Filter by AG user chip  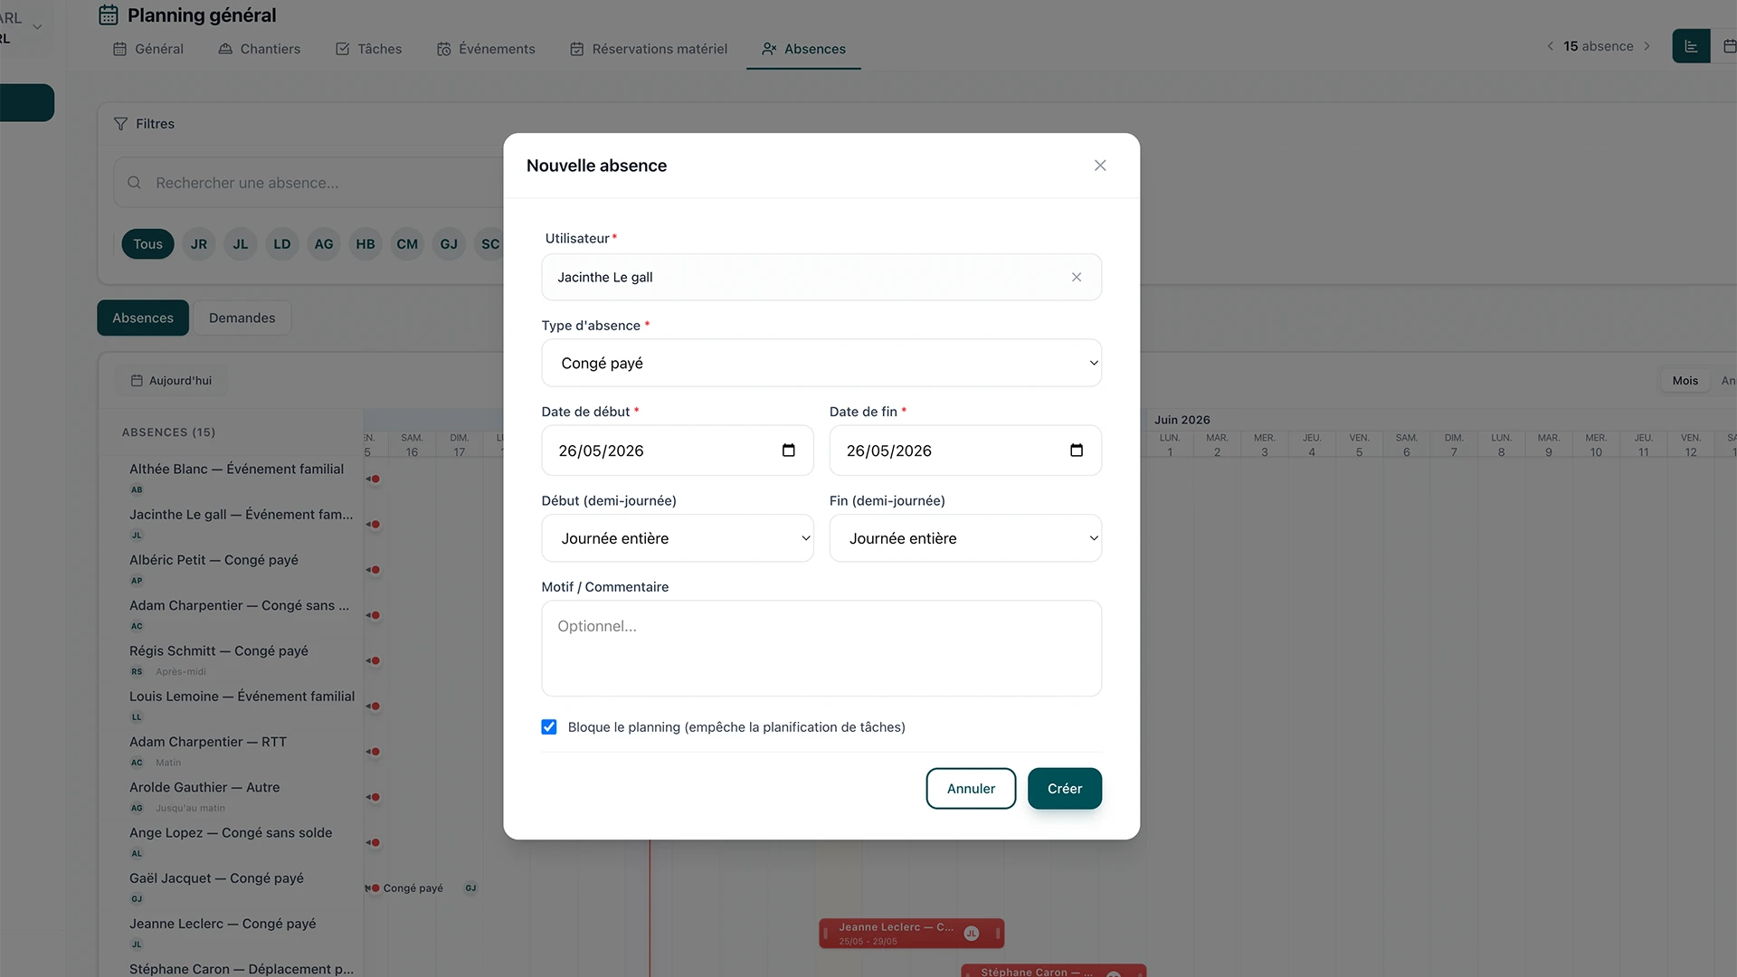pos(324,244)
